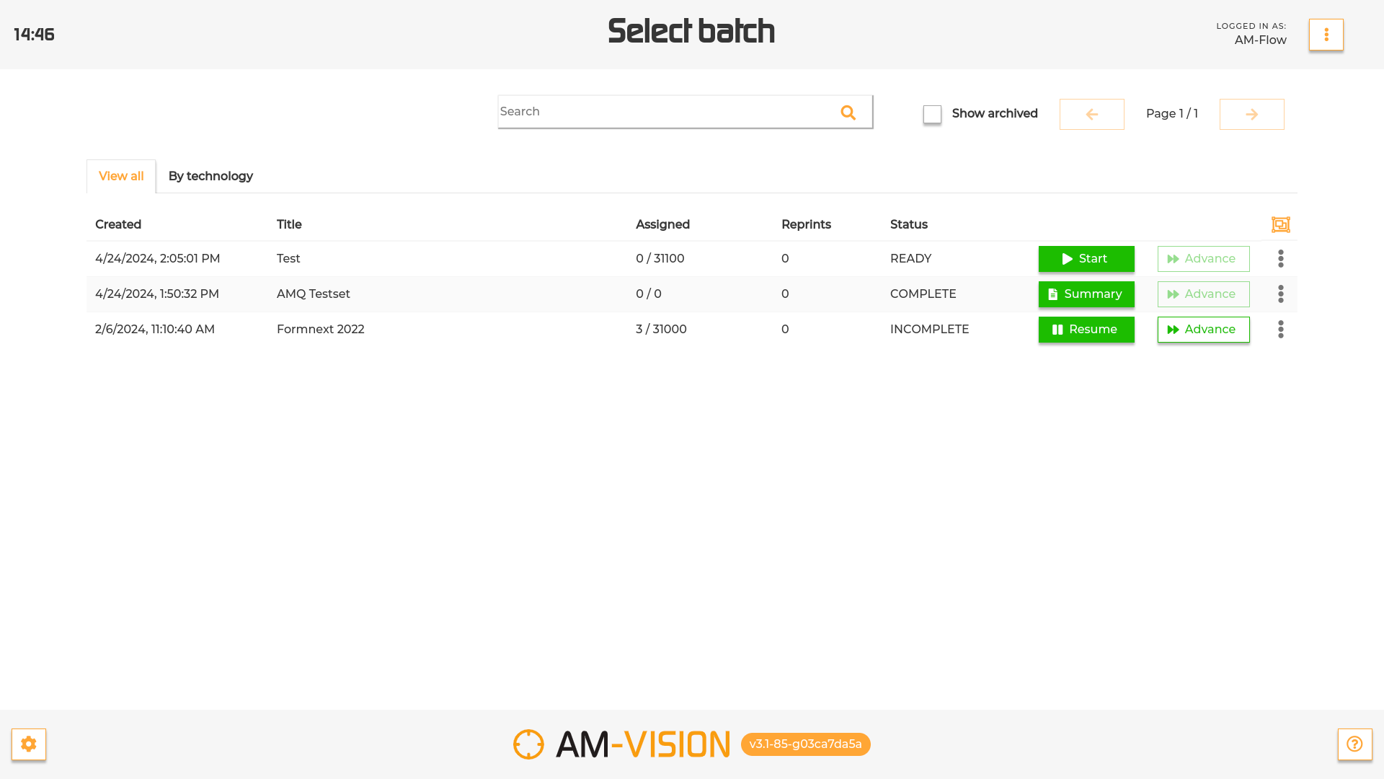Go to next page with right arrow

1251,114
